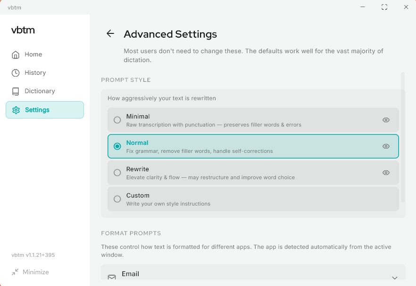Image resolution: width=416 pixels, height=286 pixels.
Task: Select the Rewrite radio button
Action: point(117,173)
